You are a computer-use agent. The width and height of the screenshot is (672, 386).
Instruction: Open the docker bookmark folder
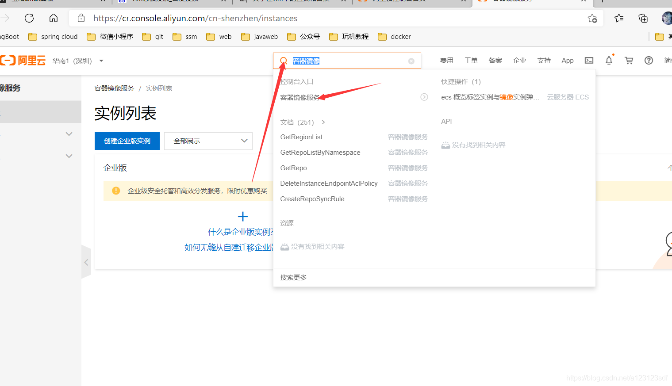pyautogui.click(x=395, y=37)
